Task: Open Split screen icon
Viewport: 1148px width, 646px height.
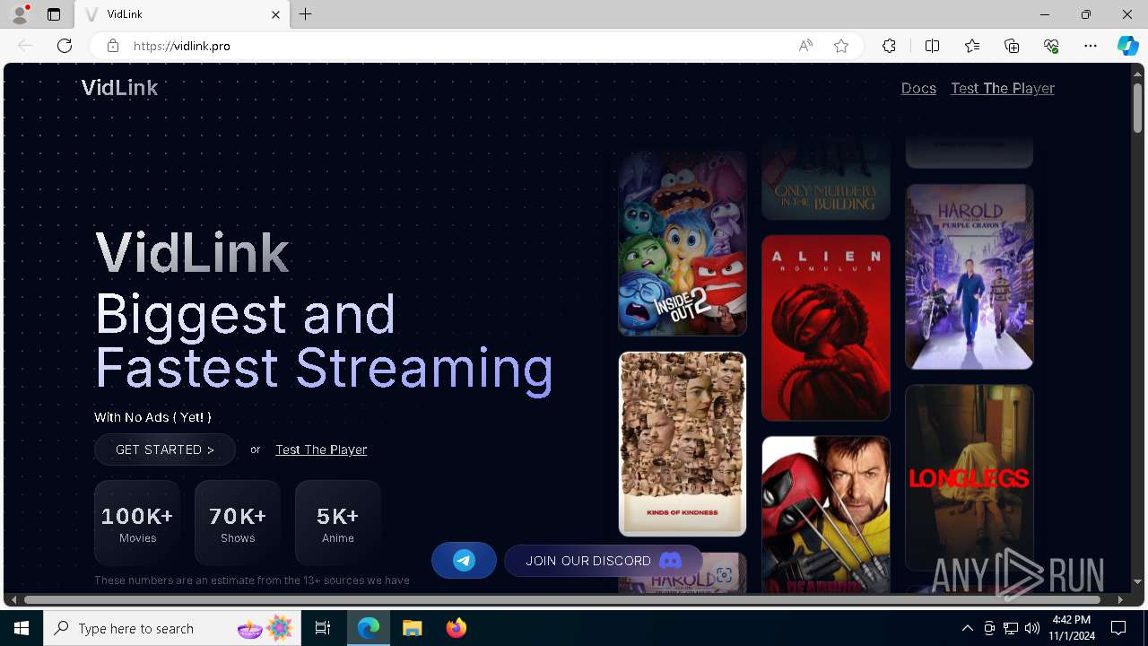Action: 932,46
